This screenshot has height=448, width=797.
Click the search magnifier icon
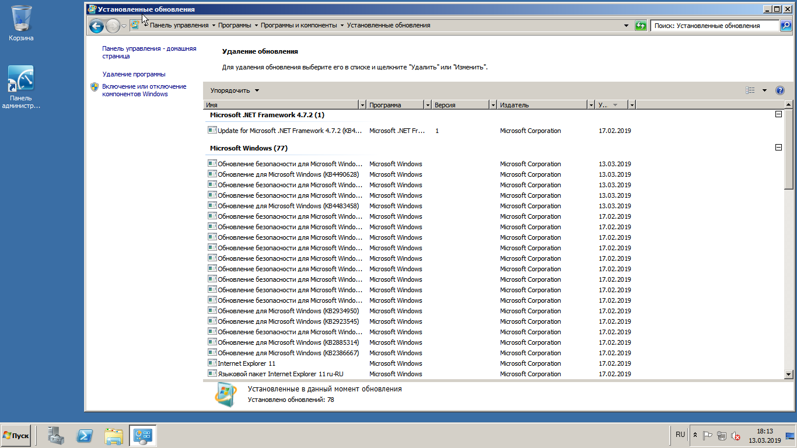[x=786, y=26]
